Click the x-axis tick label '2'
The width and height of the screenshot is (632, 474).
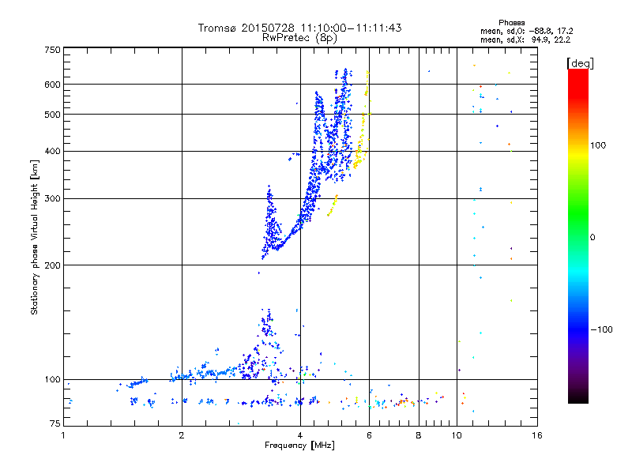coord(182,435)
